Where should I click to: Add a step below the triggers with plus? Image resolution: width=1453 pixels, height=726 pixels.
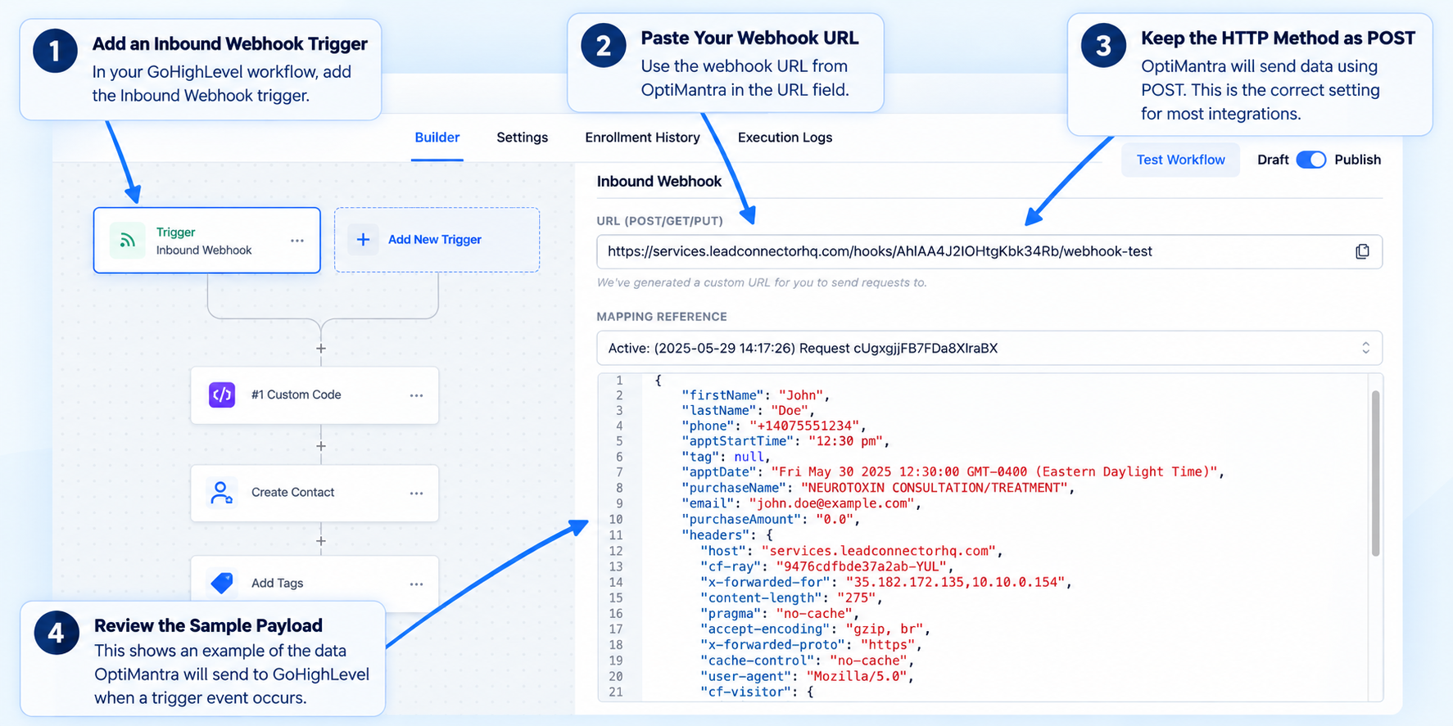click(x=321, y=349)
